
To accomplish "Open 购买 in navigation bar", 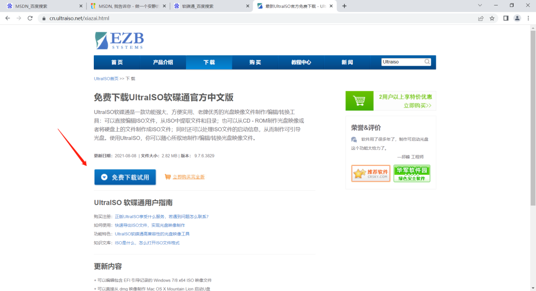I will point(255,62).
